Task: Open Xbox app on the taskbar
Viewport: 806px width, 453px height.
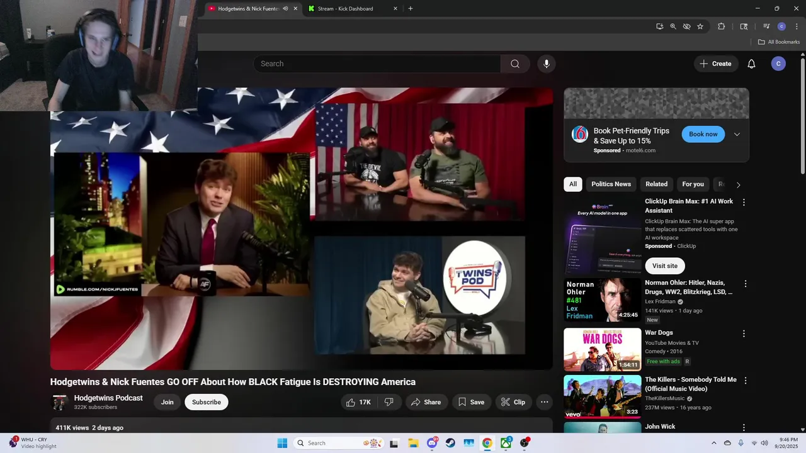Action: pyautogui.click(x=506, y=443)
